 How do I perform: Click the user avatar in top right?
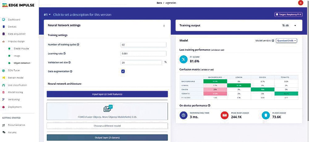point(300,3)
